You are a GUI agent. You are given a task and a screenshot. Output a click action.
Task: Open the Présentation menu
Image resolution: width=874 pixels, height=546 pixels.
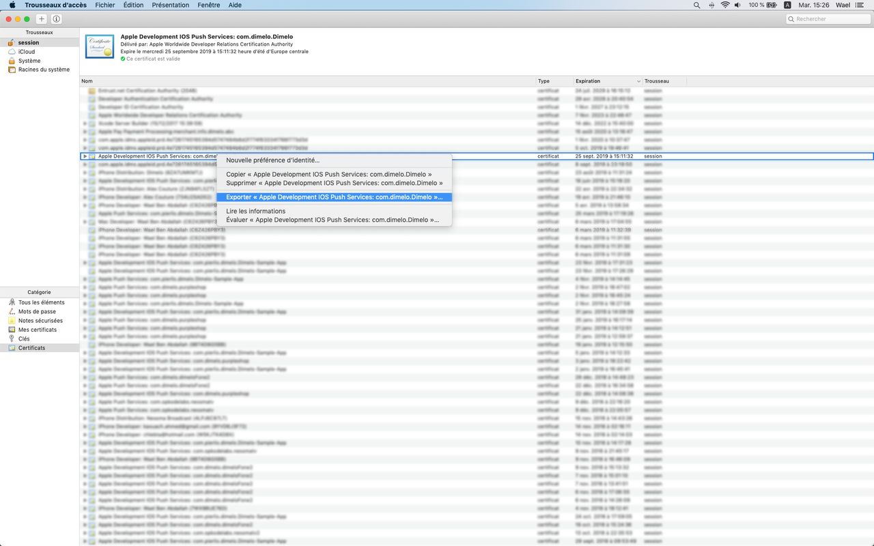(x=171, y=5)
